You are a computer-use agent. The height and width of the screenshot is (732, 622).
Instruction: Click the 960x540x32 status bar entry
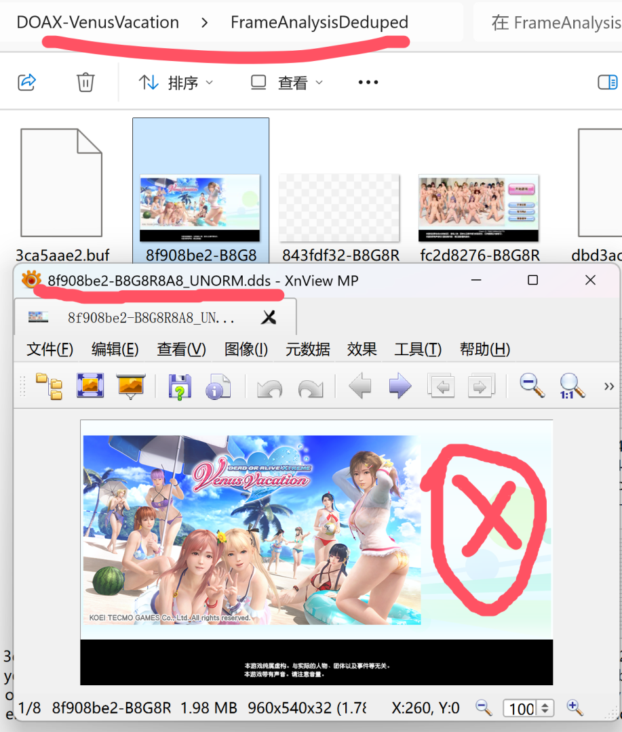[307, 708]
